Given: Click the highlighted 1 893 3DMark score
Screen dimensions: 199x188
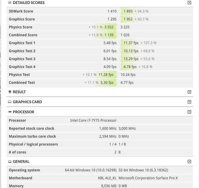Looking at the screenshot, I should coord(128,11).
